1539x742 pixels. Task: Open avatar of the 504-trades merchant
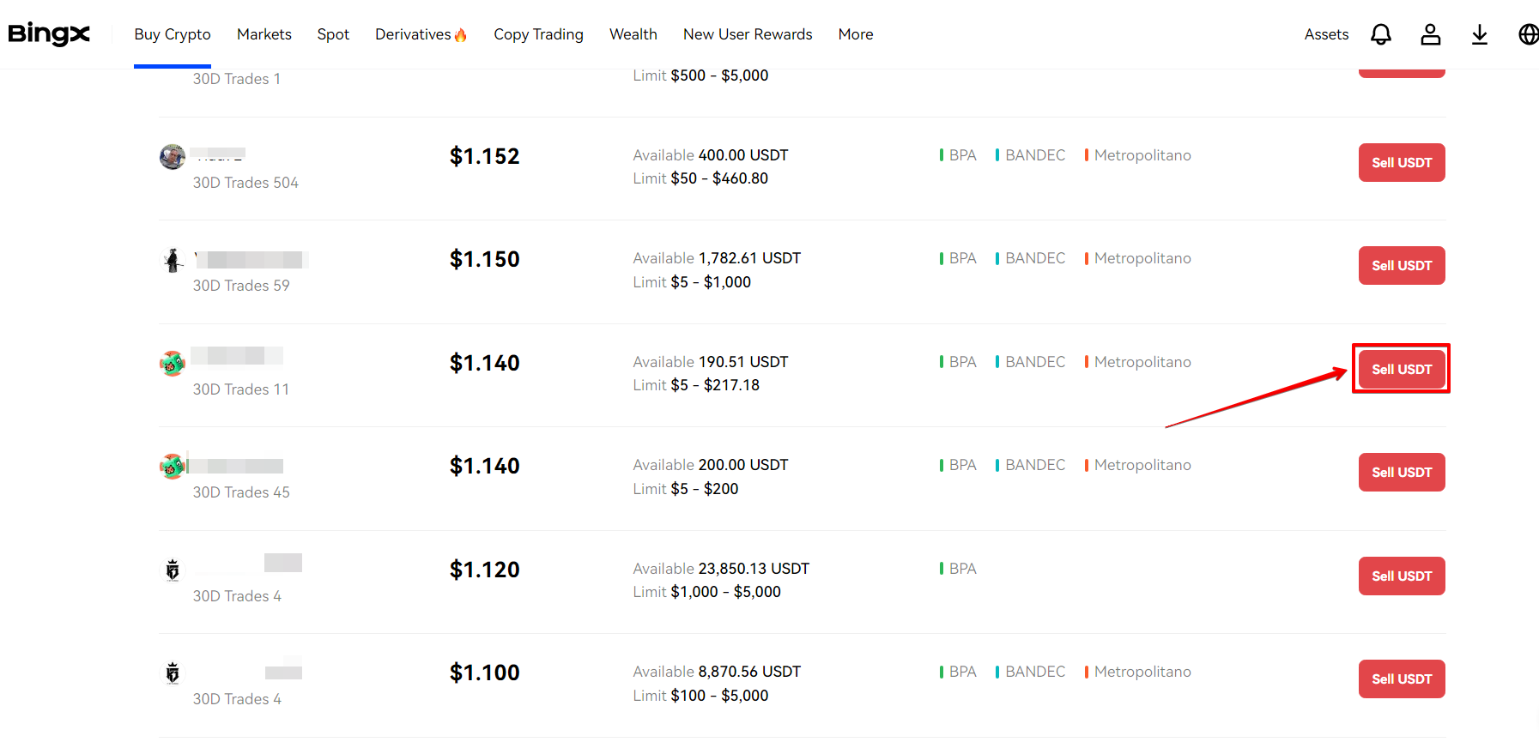(173, 157)
